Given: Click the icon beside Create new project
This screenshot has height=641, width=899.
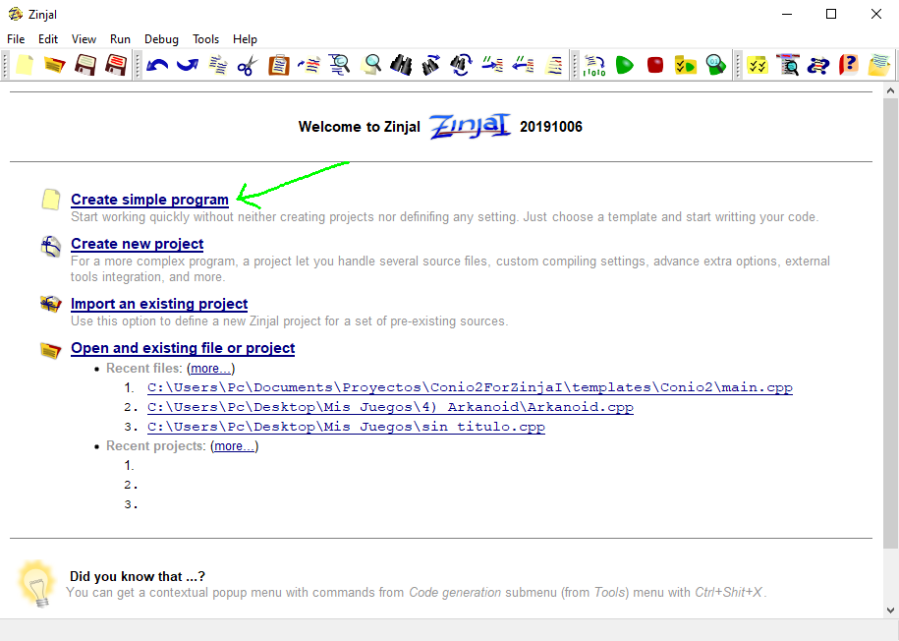Looking at the screenshot, I should click(51, 246).
